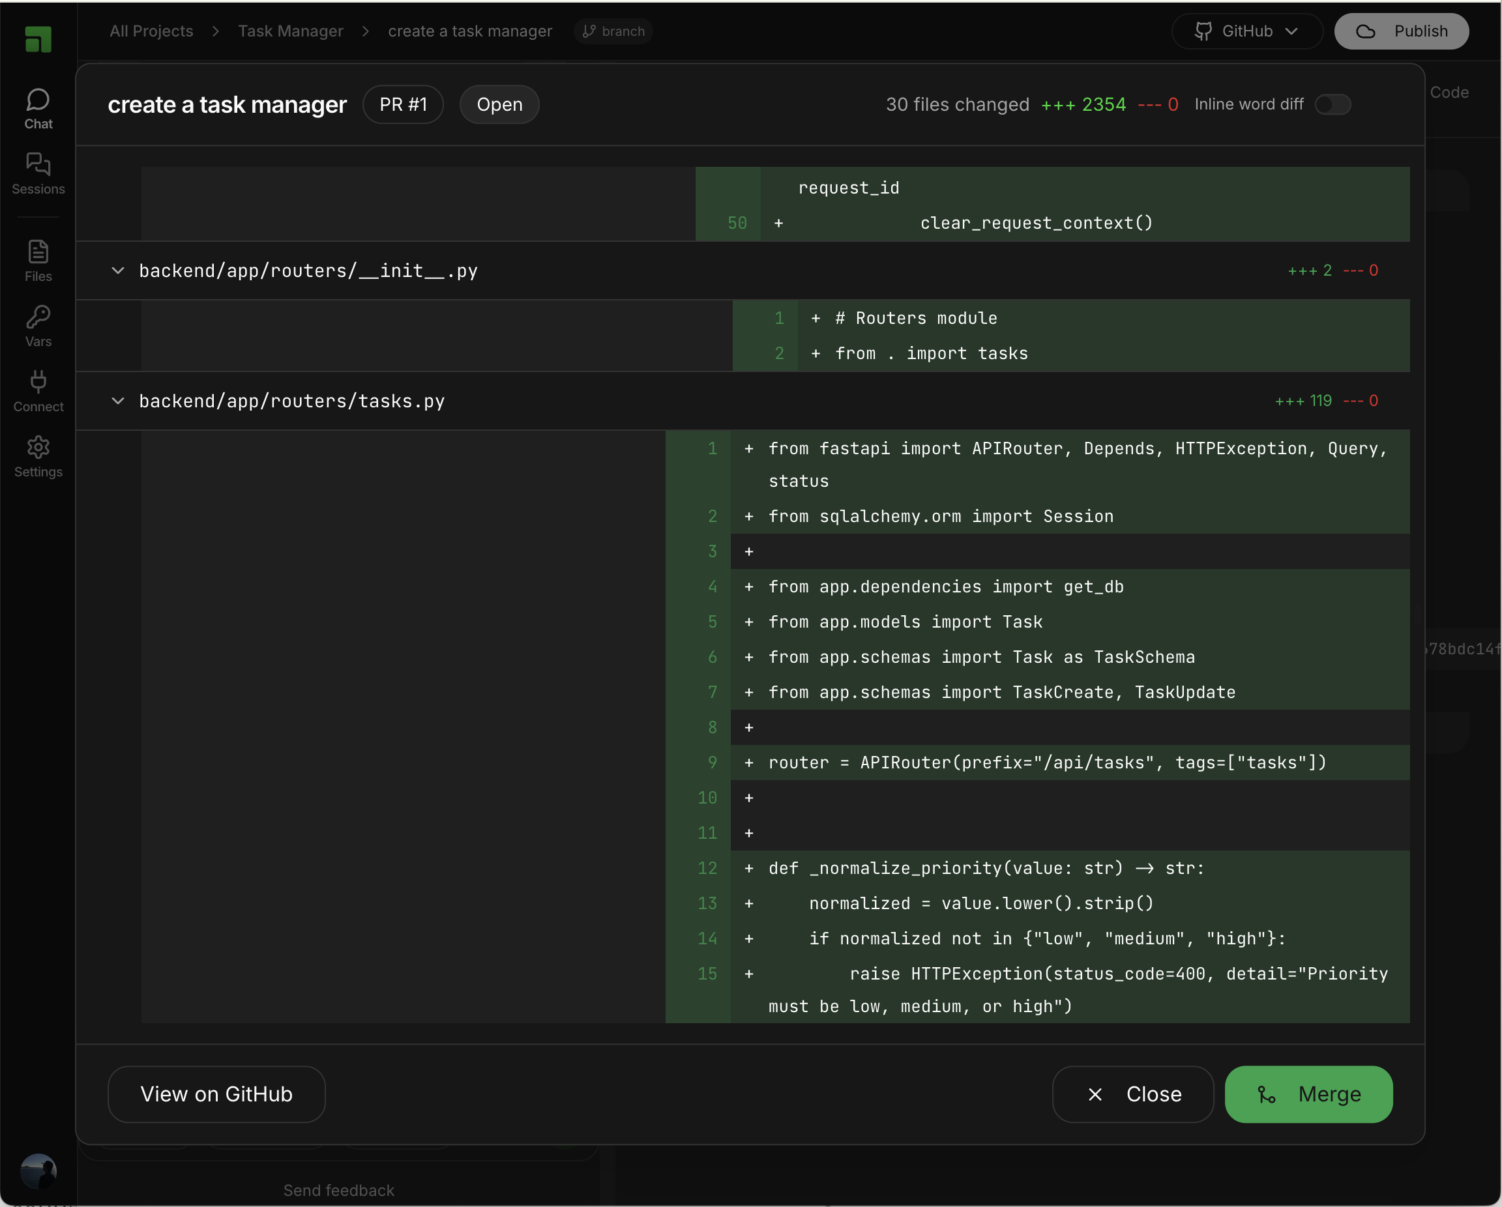
Task: Merge the pull request
Action: click(1308, 1094)
